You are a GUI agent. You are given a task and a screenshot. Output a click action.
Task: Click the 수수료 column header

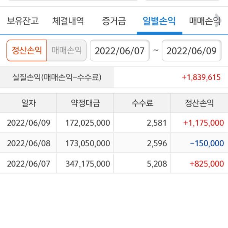[142, 103]
